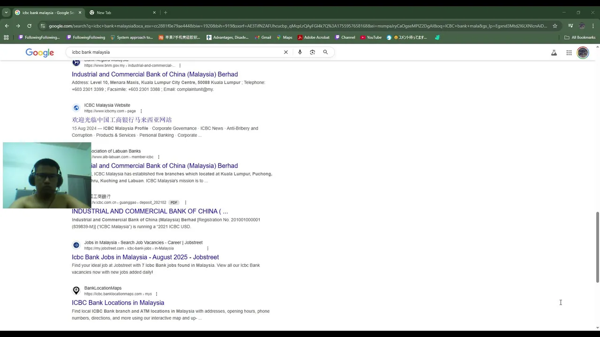Open the Channel Twitch bookmark
Screen dimensions: 600x337
point(345,37)
